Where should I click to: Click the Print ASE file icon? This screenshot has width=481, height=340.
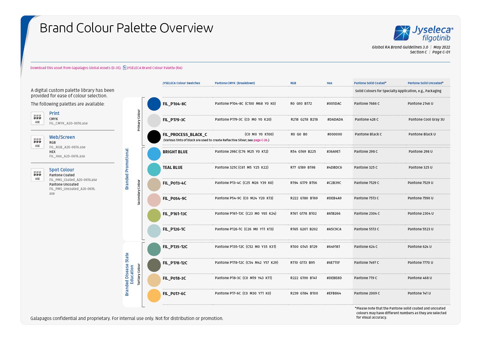[x=38, y=118]
